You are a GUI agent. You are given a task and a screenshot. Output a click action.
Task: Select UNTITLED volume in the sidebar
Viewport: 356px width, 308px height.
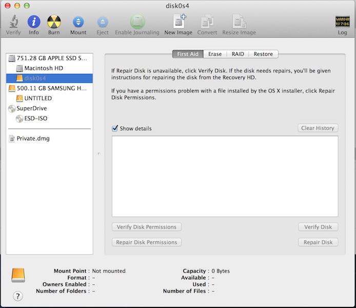pos(49,99)
